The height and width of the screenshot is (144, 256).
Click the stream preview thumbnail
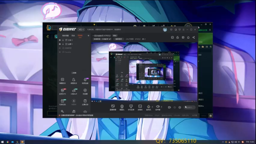[144, 72]
